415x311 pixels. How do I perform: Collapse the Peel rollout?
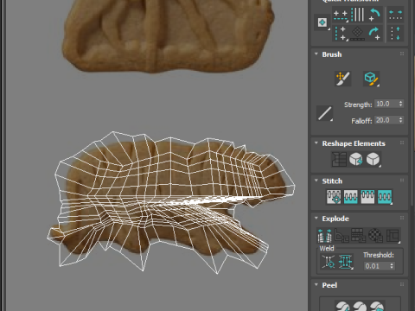point(316,285)
